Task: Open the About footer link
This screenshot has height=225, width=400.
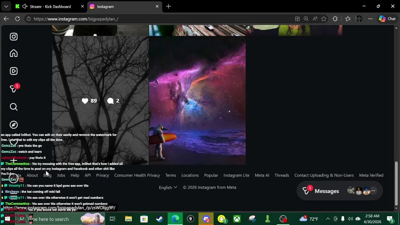Action: [x=32, y=175]
